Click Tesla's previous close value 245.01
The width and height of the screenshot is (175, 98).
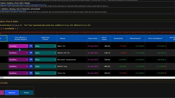click(107, 73)
